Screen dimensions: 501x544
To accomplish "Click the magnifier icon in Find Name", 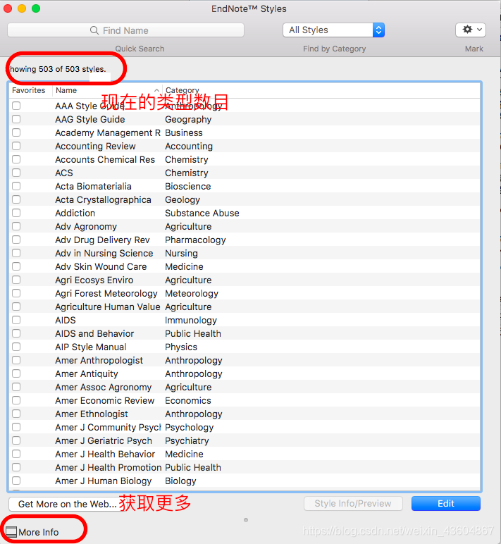I will [x=94, y=30].
